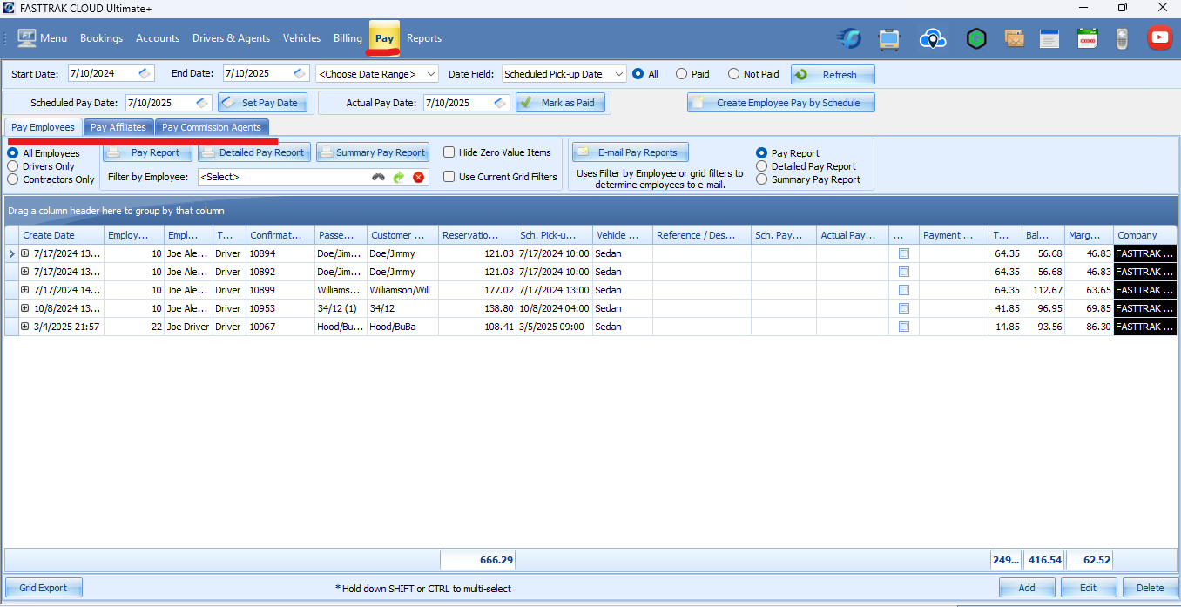Image resolution: width=1181 pixels, height=607 pixels.
Task: Open the Actual Pay Date calendar picker
Action: pos(501,103)
